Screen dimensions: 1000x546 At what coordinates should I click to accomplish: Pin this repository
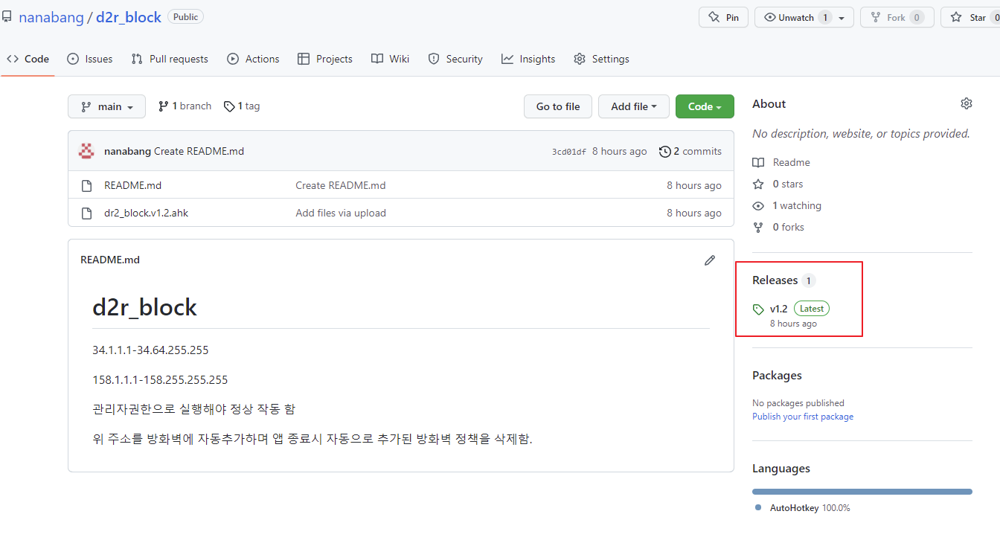coord(723,17)
